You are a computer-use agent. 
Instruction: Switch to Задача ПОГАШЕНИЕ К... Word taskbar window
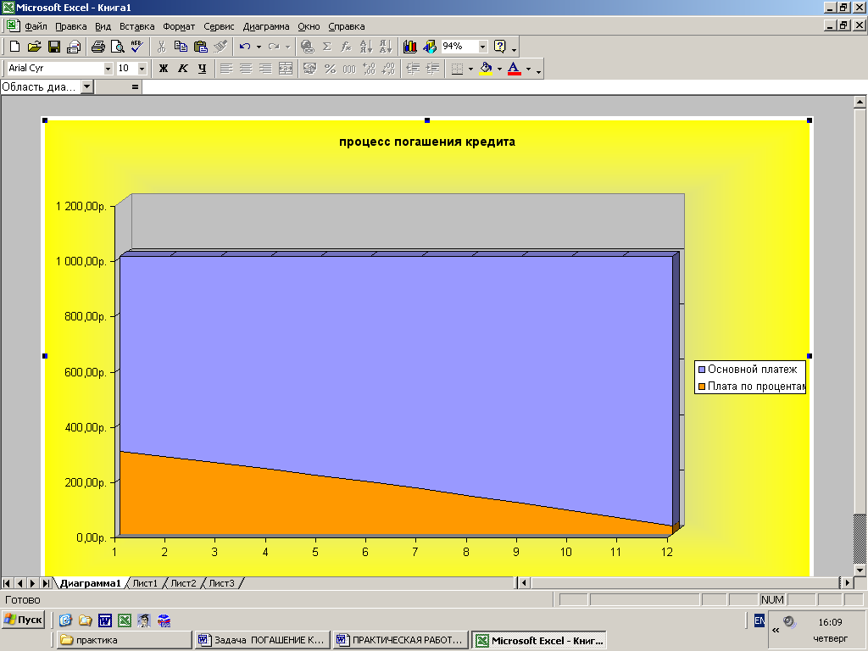coord(263,640)
